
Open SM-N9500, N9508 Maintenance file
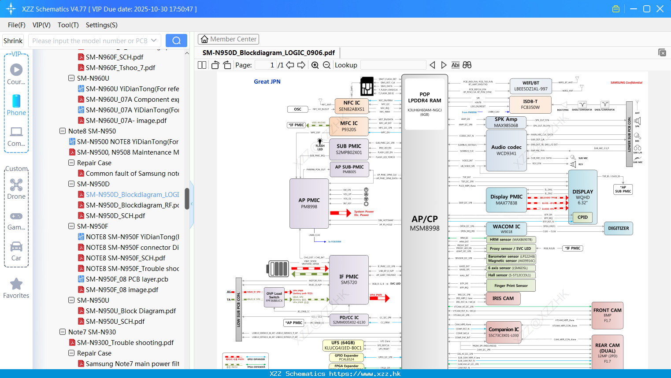click(x=128, y=152)
